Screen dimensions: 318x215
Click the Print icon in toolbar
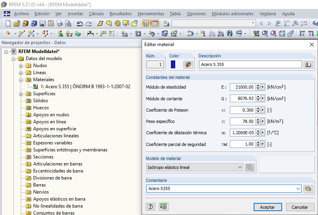click(60, 23)
